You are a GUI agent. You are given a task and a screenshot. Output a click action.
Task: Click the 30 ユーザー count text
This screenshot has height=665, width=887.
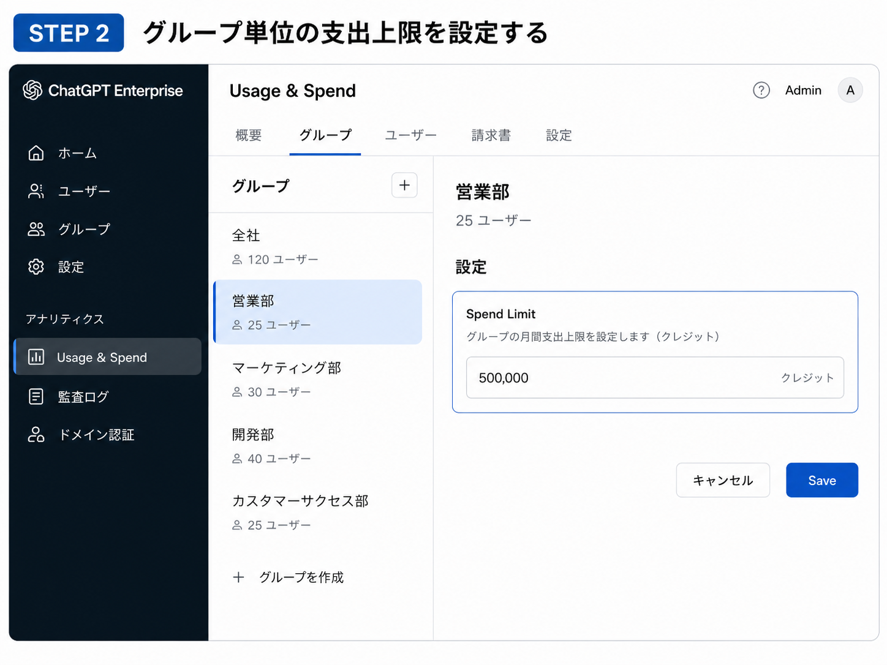pyautogui.click(x=279, y=392)
